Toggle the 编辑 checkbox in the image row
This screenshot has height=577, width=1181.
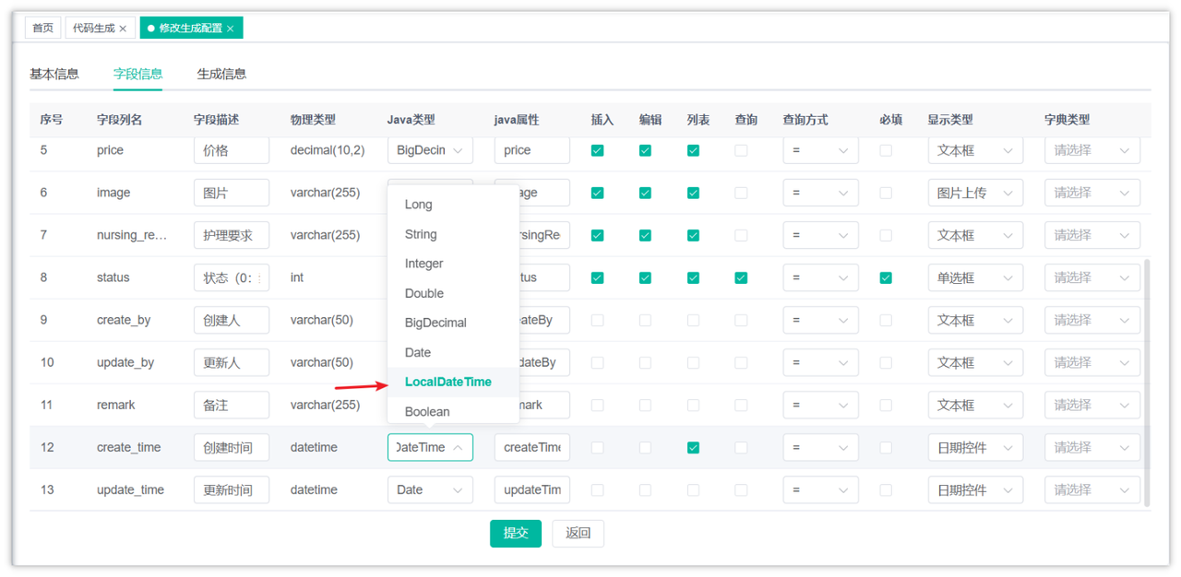coord(645,193)
